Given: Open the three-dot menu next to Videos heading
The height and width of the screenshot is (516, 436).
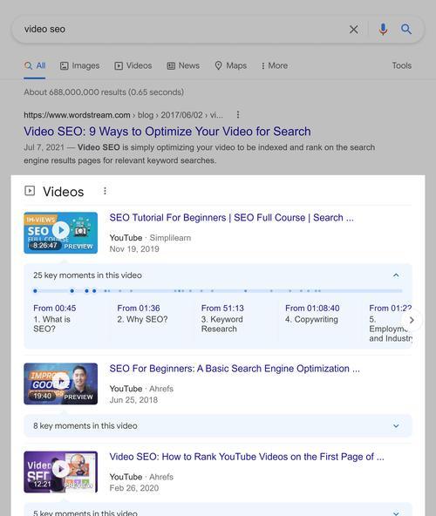Looking at the screenshot, I should coord(105,191).
